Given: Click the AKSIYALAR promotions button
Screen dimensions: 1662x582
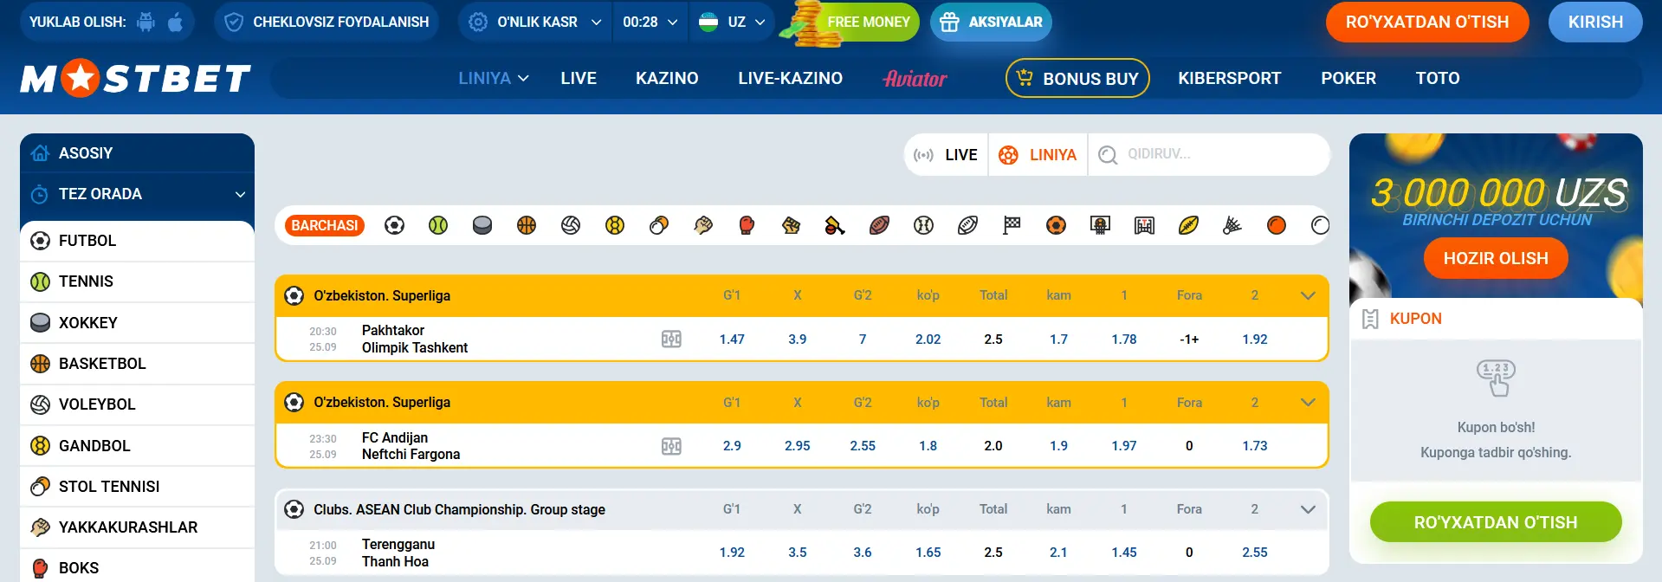Looking at the screenshot, I should [x=991, y=22].
